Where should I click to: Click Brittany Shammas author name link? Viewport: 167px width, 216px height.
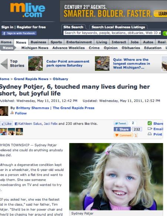33,108
